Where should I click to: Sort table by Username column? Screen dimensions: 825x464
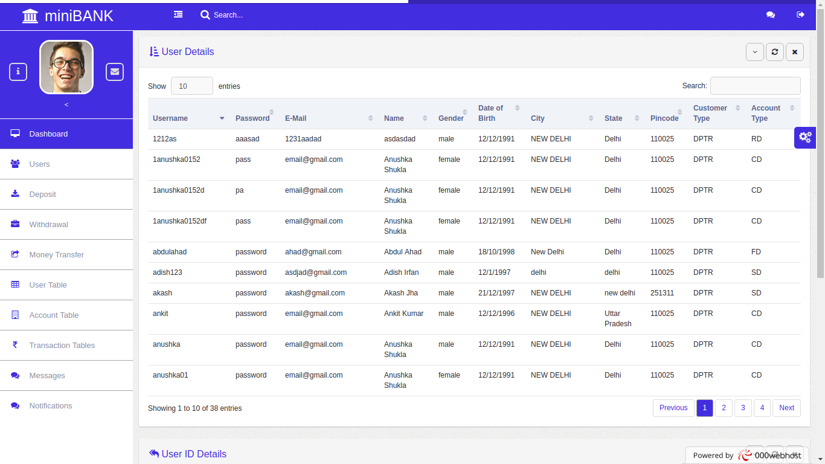(x=189, y=114)
